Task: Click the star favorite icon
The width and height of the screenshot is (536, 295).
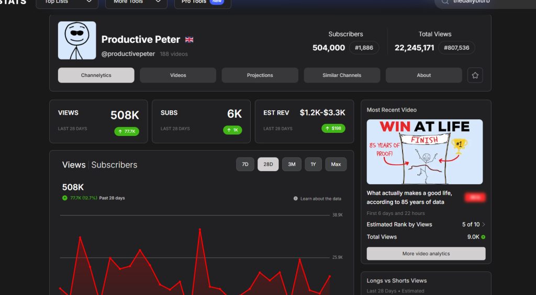Action: point(475,75)
